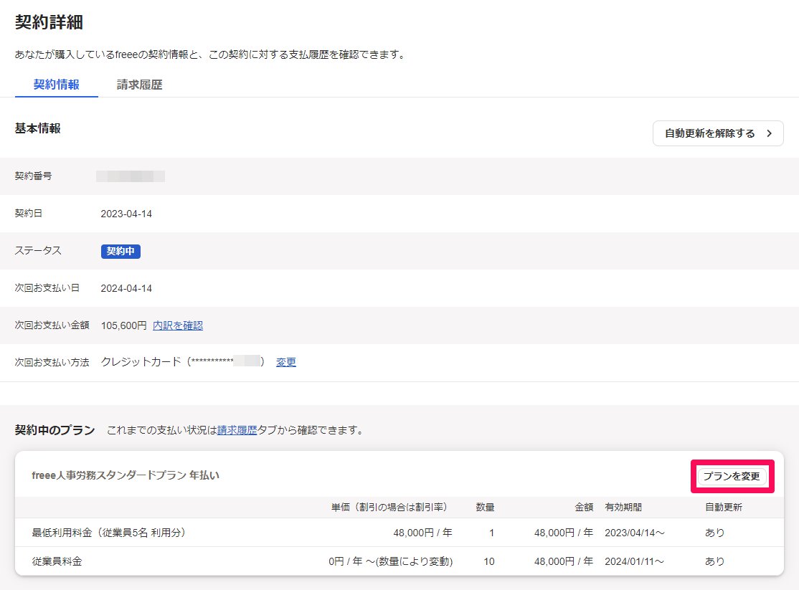Image resolution: width=799 pixels, height=590 pixels.
Task: Click the 次回お支払い方法 label
Action: coord(52,362)
